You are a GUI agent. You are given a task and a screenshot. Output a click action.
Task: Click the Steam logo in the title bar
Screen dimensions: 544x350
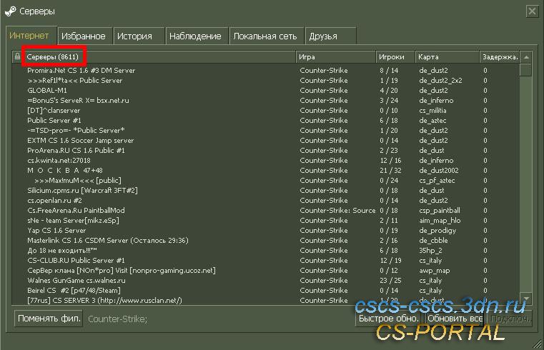(11, 11)
